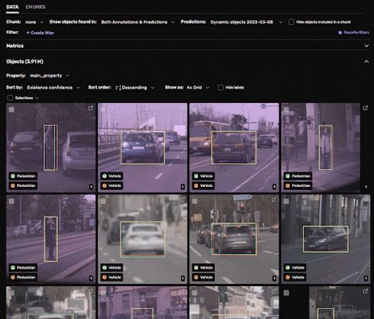Image resolution: width=374 pixels, height=319 pixels.
Task: Open the 'Show objects found in' dropdown
Action: point(137,22)
